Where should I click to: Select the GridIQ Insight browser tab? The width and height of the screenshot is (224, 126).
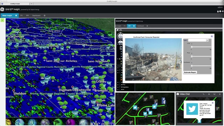click(x=15, y=4)
